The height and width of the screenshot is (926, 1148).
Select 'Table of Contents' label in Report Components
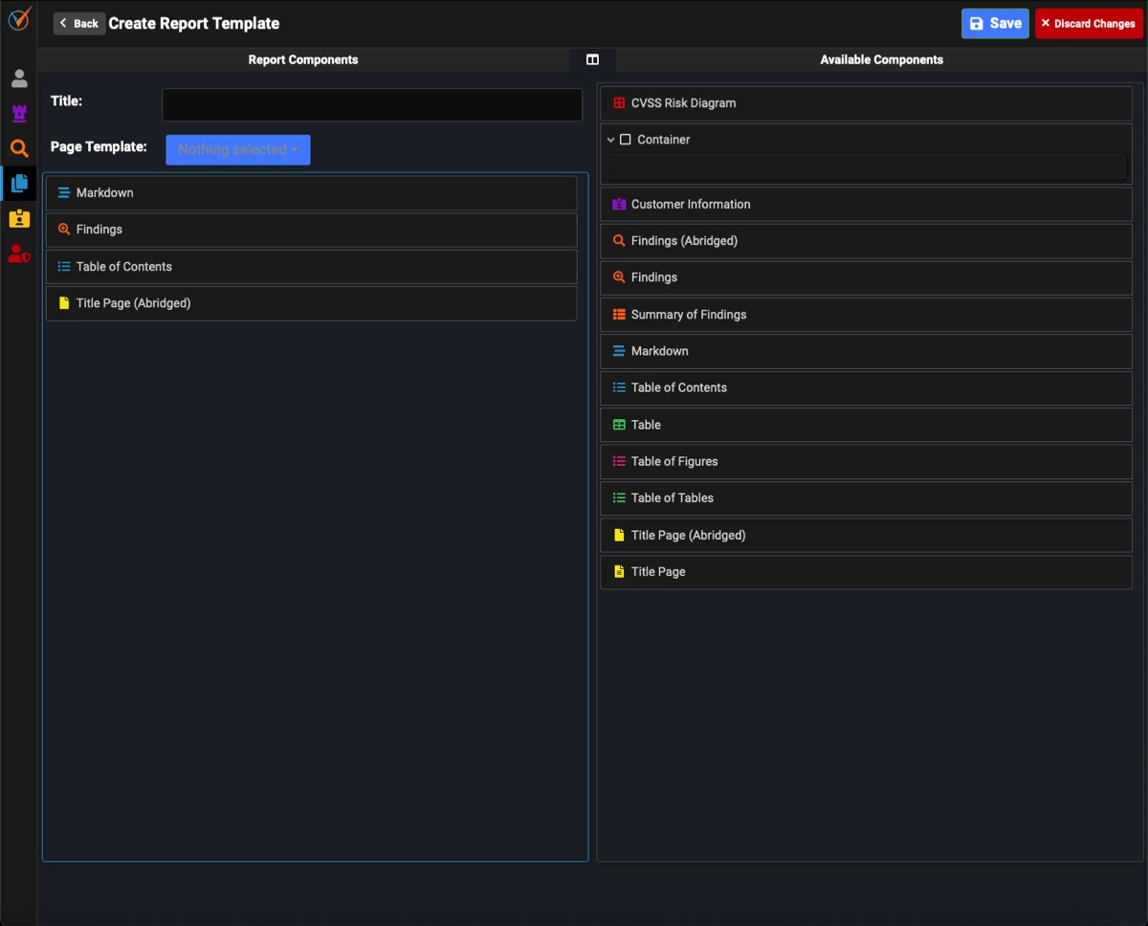(x=124, y=267)
